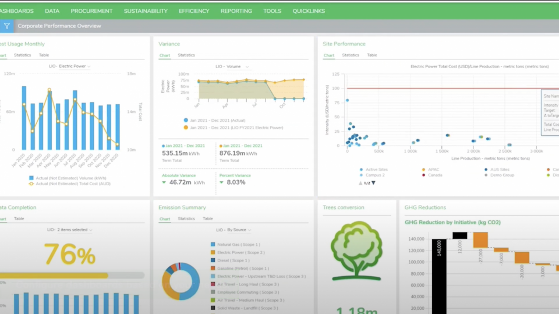Viewport: 559px width, 314px height.
Task: Go to previous legend page arrow
Action: tap(360, 183)
